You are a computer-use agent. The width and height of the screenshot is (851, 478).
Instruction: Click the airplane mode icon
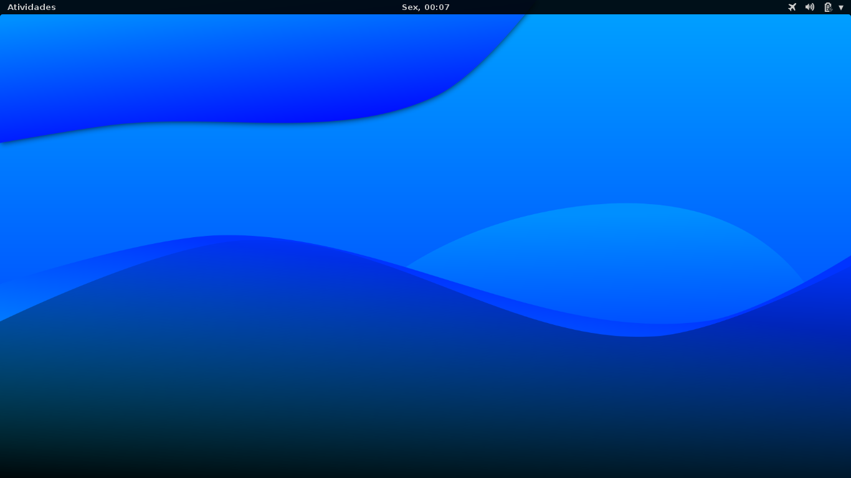(x=792, y=7)
